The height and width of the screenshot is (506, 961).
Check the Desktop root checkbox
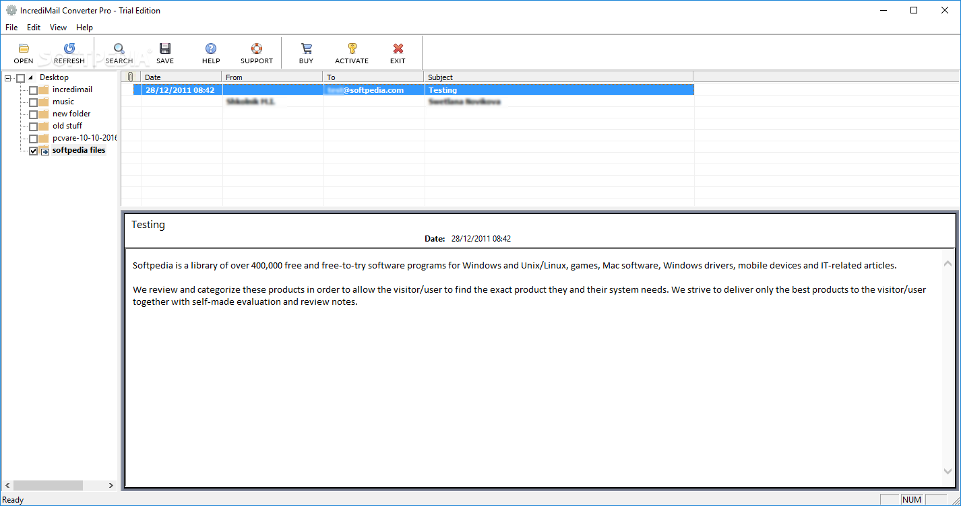[x=20, y=78]
